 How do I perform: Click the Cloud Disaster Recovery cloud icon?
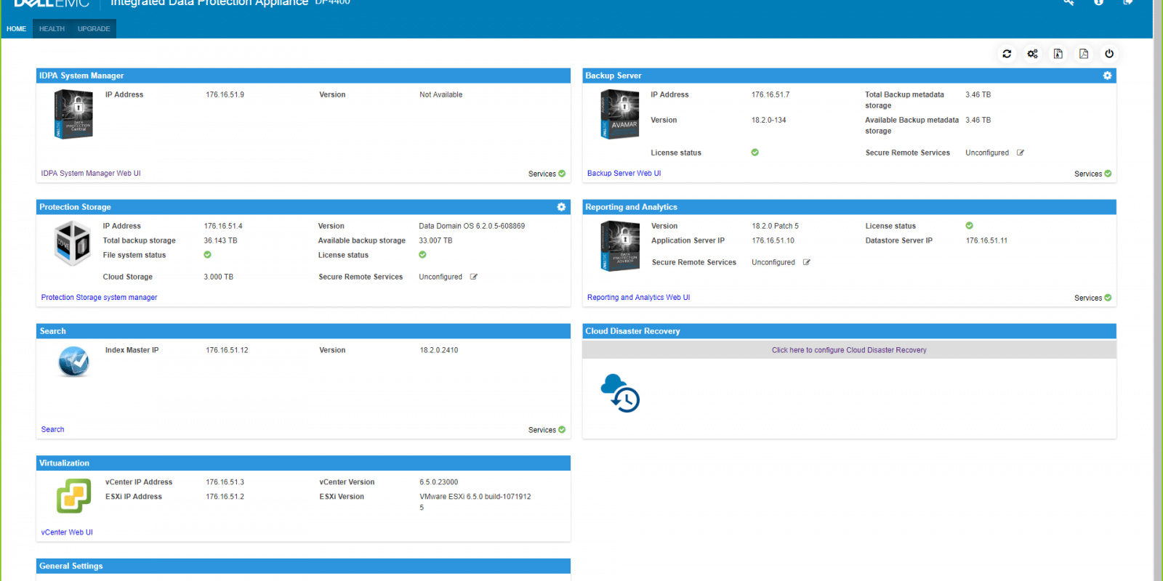620,393
